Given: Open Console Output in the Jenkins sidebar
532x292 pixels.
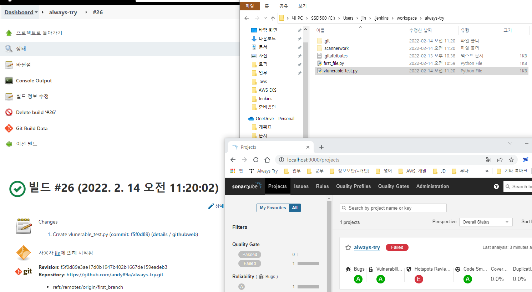Looking at the screenshot, I should 34,81.
